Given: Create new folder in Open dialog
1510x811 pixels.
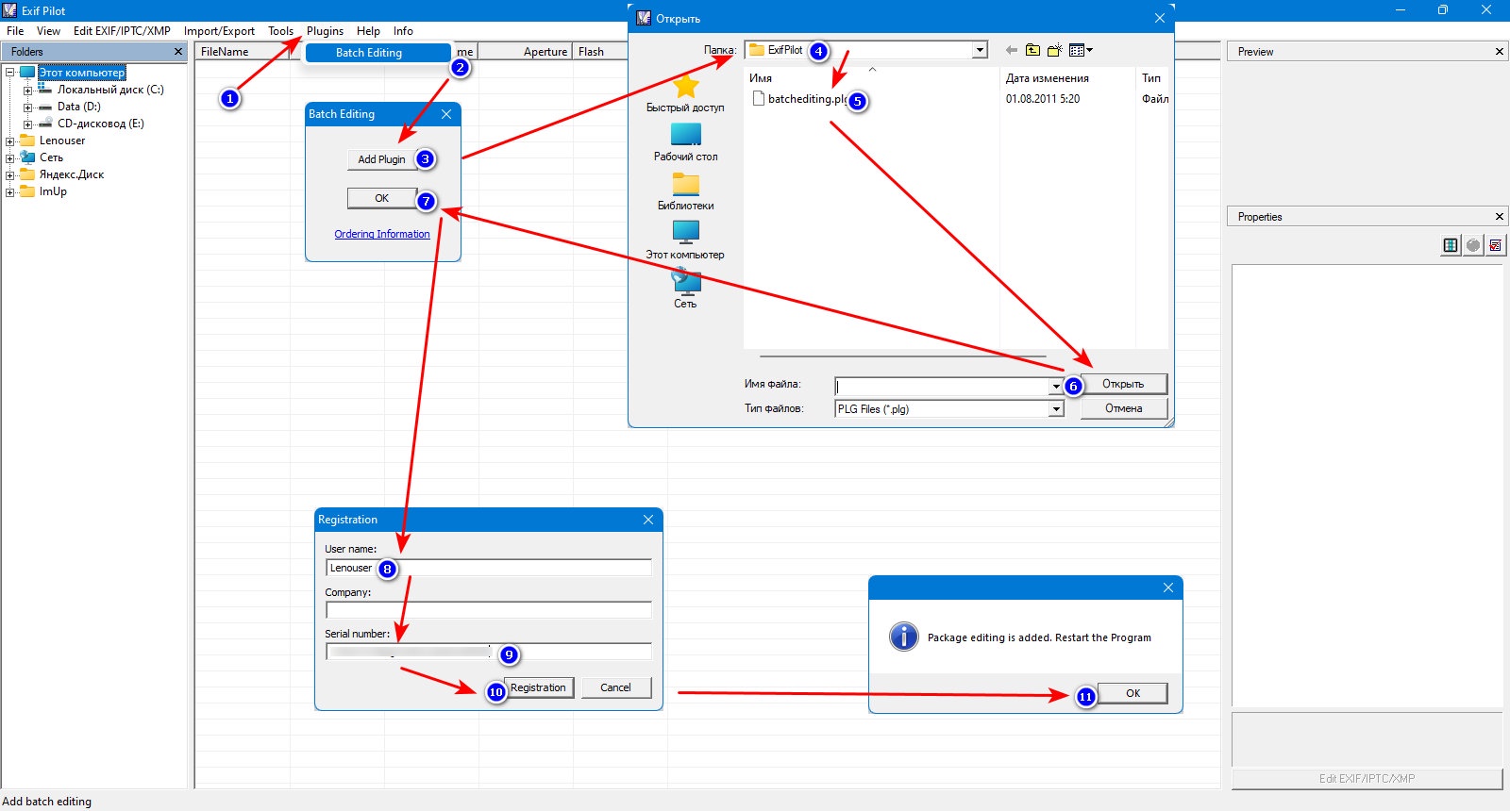Looking at the screenshot, I should (x=1054, y=50).
